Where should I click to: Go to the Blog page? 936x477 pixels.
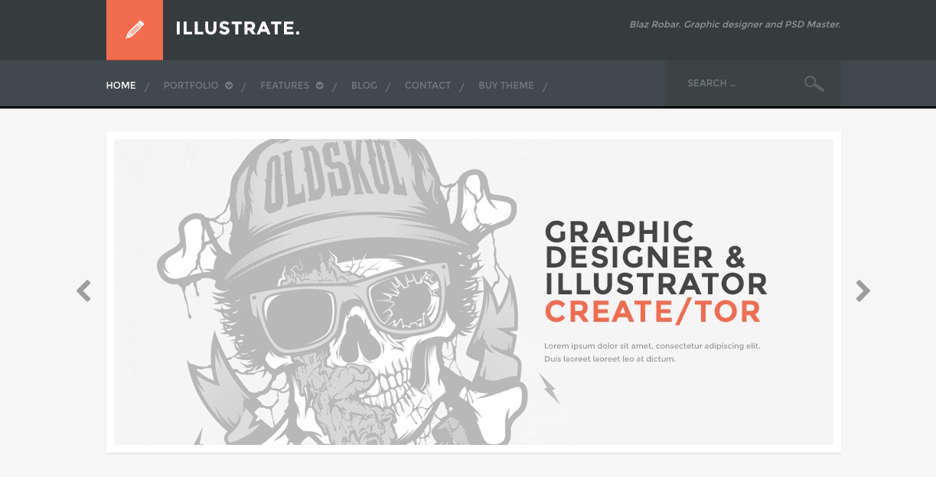tap(364, 86)
